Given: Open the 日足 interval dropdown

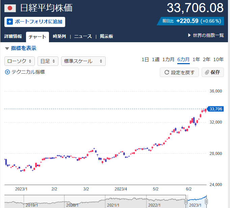Looking at the screenshot, I should click(48, 61).
